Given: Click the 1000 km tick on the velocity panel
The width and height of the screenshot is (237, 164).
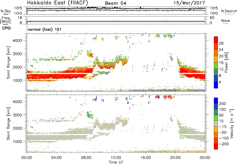Looking at the screenshot, I should click(17, 142).
